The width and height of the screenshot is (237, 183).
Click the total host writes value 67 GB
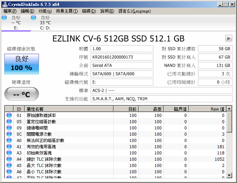coord(215,57)
